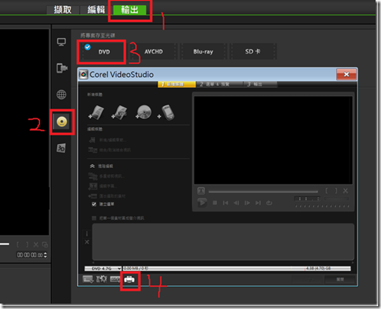Jump to end of dialog preview
The image size is (381, 309).
(x=258, y=202)
